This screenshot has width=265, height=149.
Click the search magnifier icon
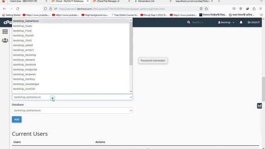(189, 22)
